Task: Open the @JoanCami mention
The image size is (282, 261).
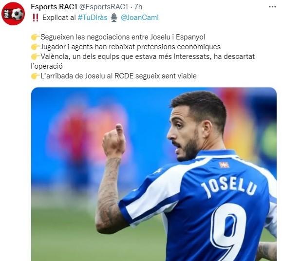Action: click(x=140, y=18)
